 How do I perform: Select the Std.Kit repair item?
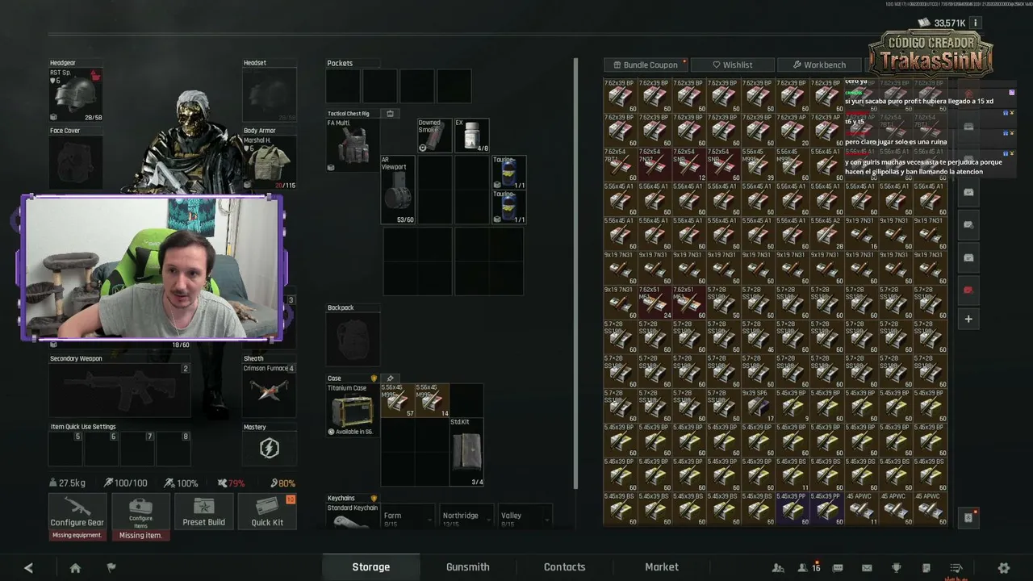[466, 452]
